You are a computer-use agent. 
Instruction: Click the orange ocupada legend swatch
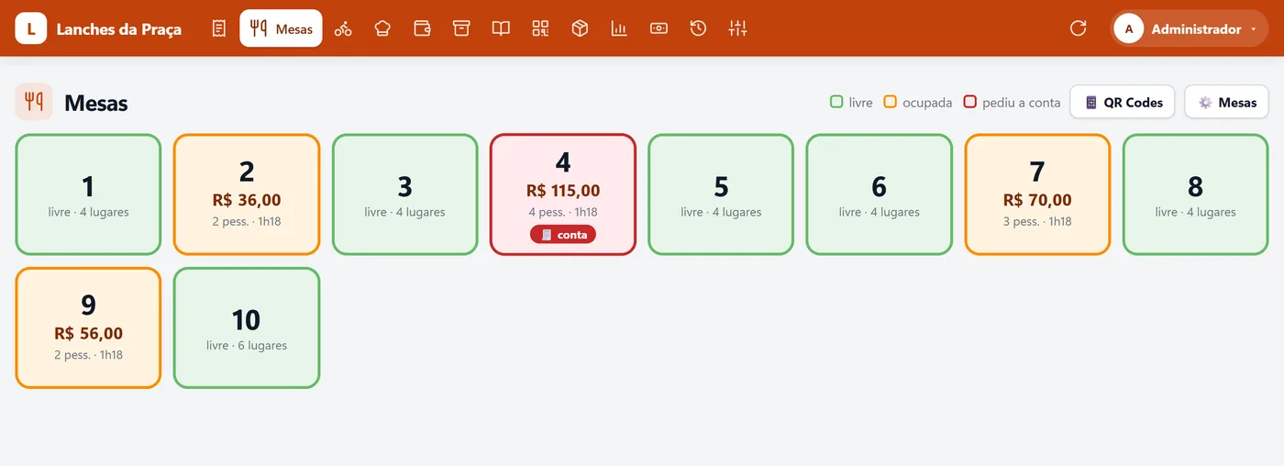coord(890,102)
